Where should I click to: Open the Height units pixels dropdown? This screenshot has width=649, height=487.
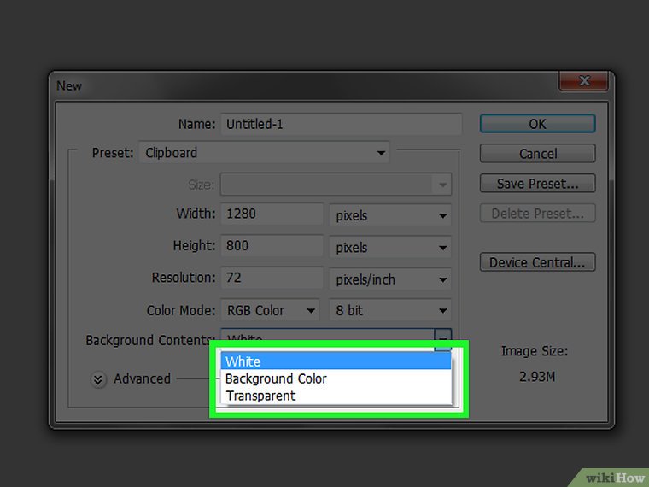[389, 248]
